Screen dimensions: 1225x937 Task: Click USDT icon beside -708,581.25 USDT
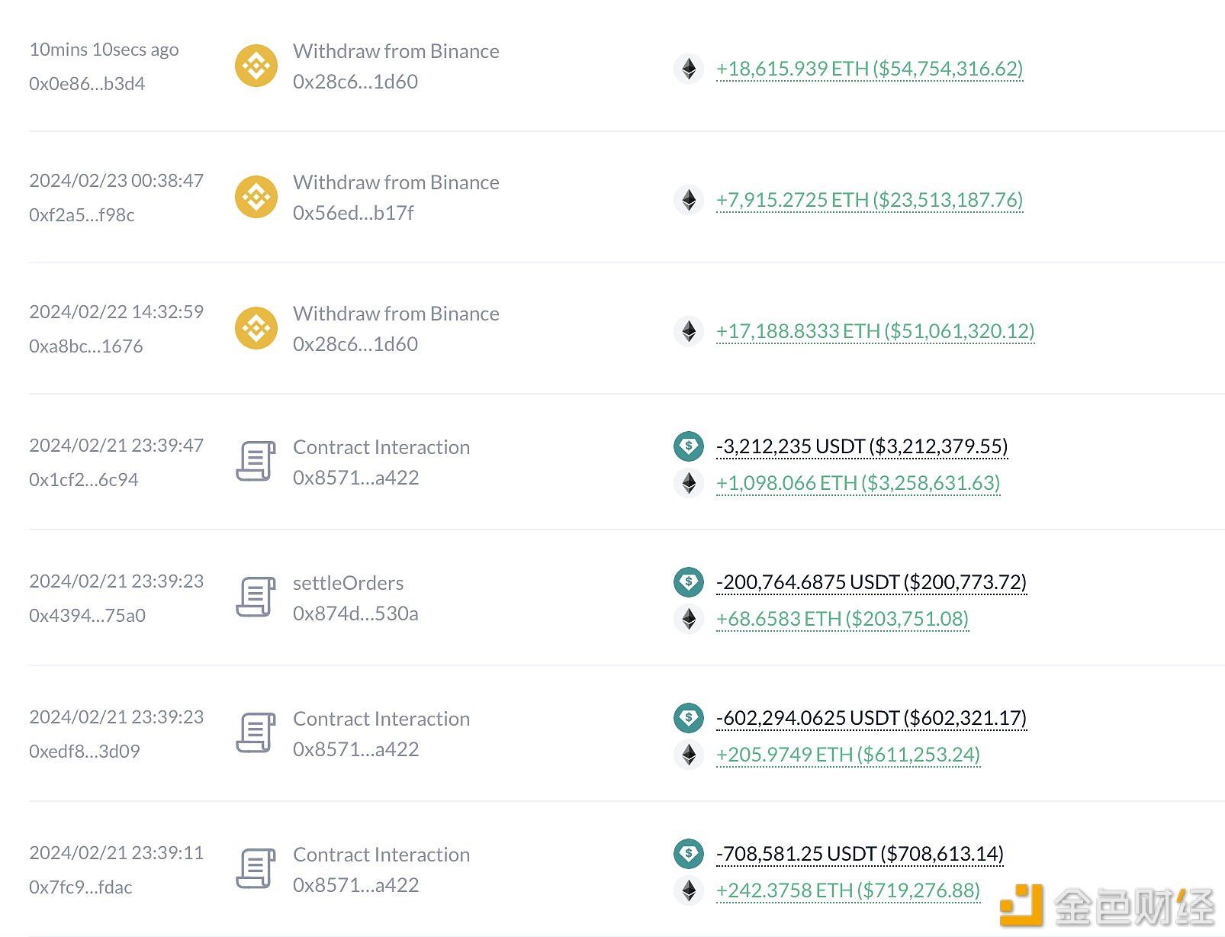click(x=689, y=853)
